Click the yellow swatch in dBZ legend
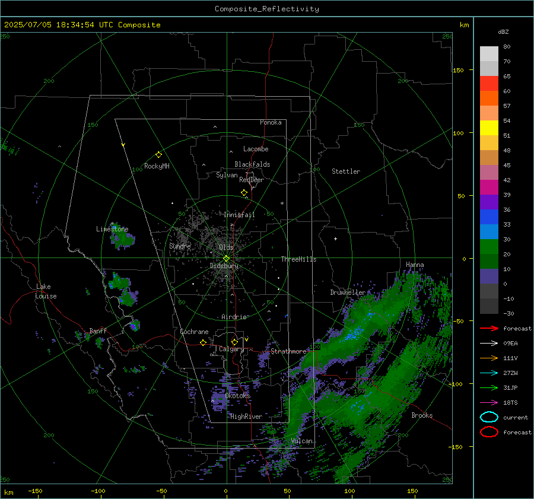Viewport: 534px width, 499px height. 489,128
